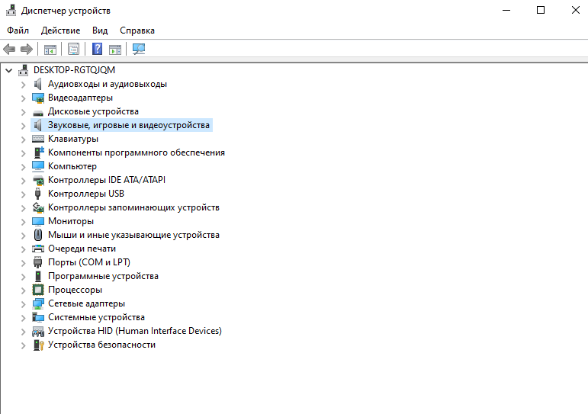The height and width of the screenshot is (414, 588).
Task: Expand the Системные устройства category
Action: pos(23,318)
